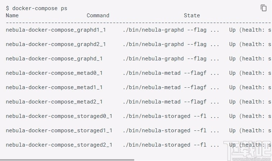Viewport: 272px width, 161px height.
Task: Click the Command column header
Action: [98, 15]
